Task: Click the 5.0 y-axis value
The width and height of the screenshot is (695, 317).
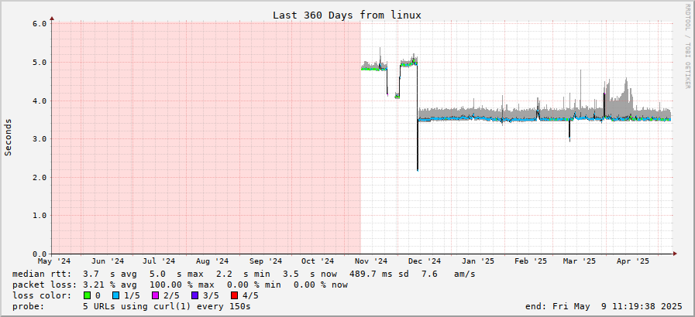Action: click(40, 63)
